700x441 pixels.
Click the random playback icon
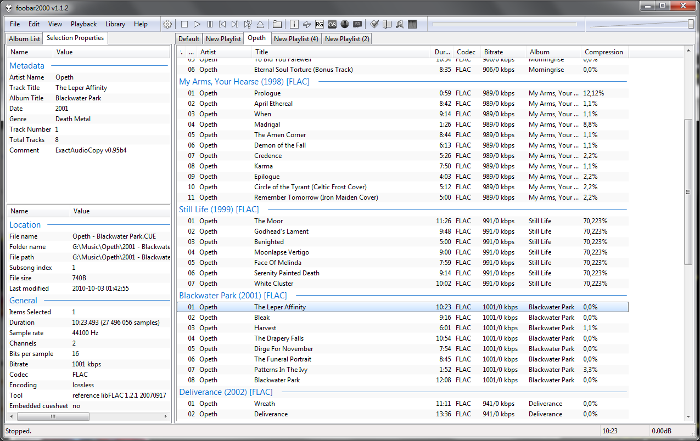coord(248,24)
